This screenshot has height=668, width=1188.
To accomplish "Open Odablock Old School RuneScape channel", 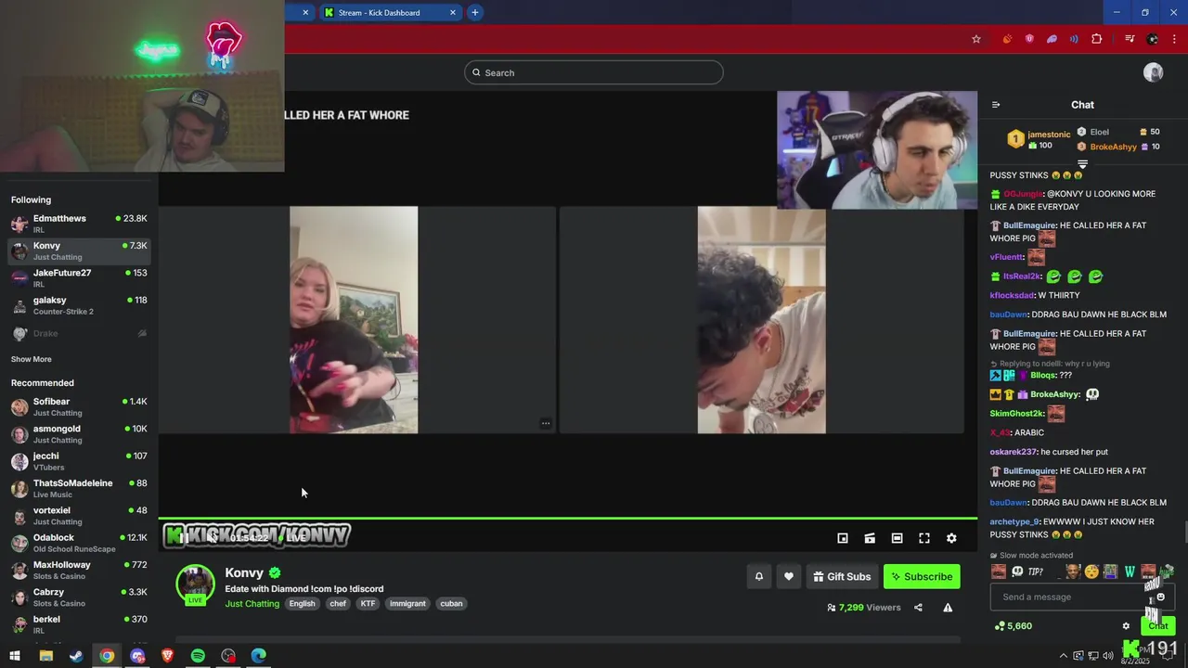I will click(x=80, y=543).
